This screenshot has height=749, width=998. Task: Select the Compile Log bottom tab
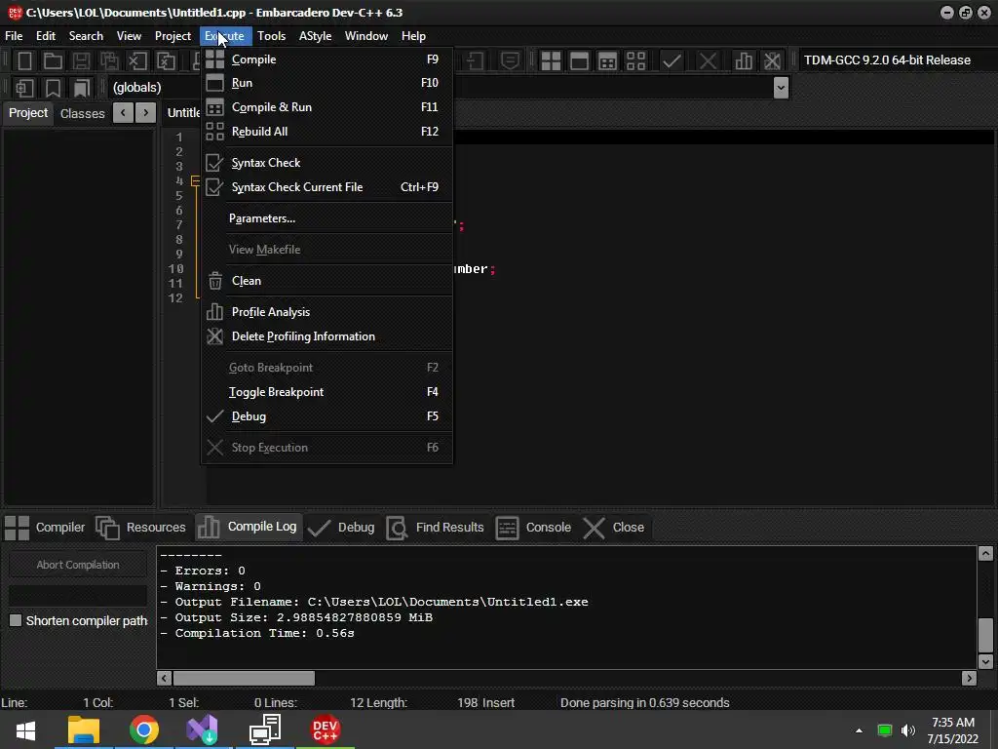tap(248, 527)
